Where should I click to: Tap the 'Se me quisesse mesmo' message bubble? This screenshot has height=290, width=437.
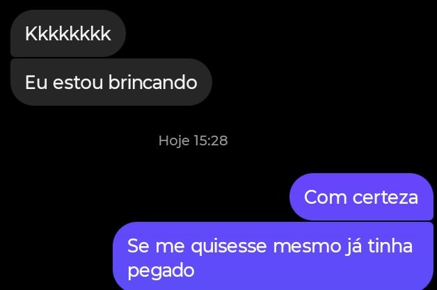273,256
